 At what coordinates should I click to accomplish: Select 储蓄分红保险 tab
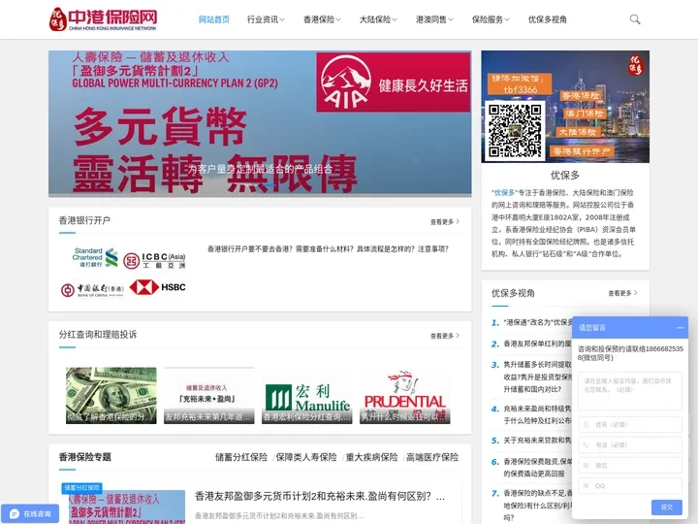(x=241, y=457)
